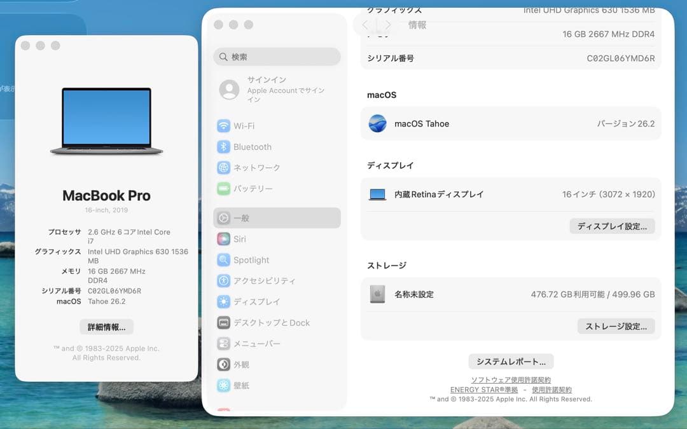Click the 検索 search field
The width and height of the screenshot is (687, 429).
point(277,57)
